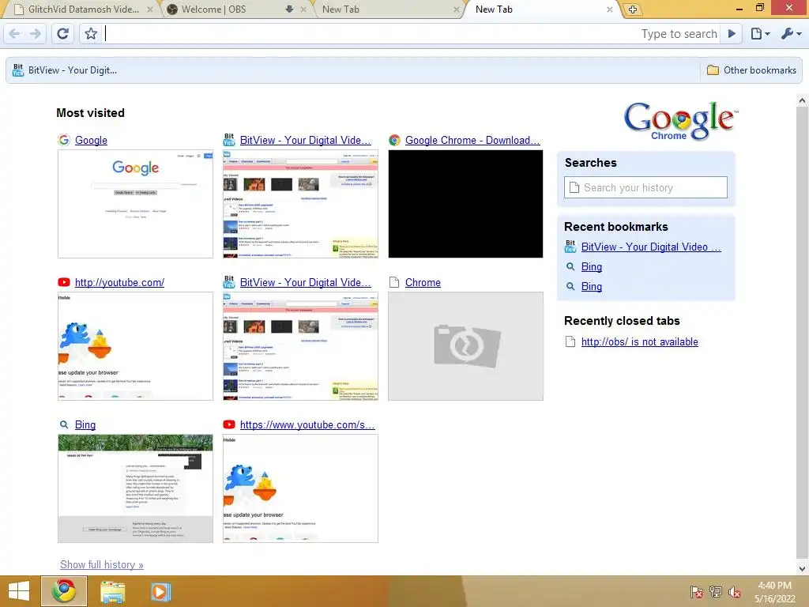Go back with the back arrow

[x=14, y=34]
